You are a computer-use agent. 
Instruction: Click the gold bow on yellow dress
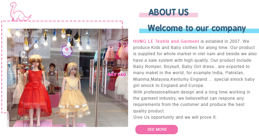[73, 88]
